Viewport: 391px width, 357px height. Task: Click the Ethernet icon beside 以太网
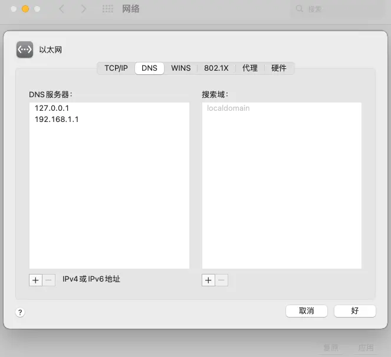(25, 50)
